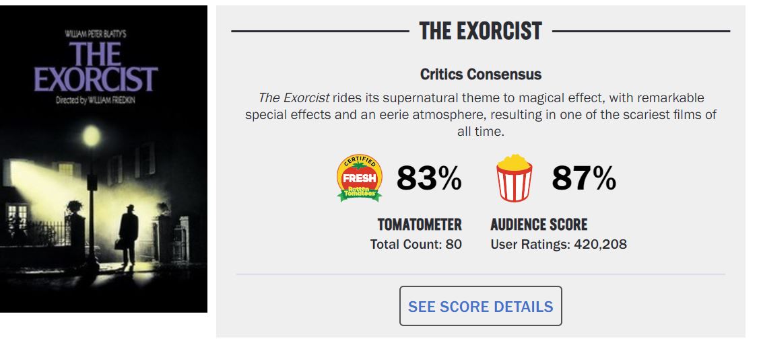Click the Total Count: 80 text

click(x=416, y=244)
